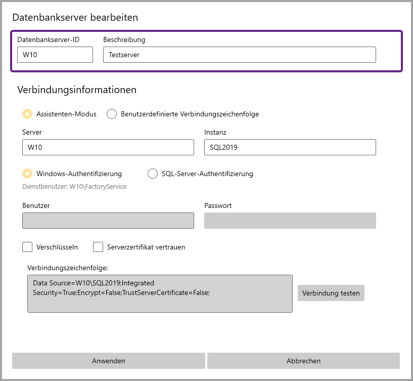Cancel the dialog with Abbrechen
The height and width of the screenshot is (381, 413).
[x=303, y=361]
